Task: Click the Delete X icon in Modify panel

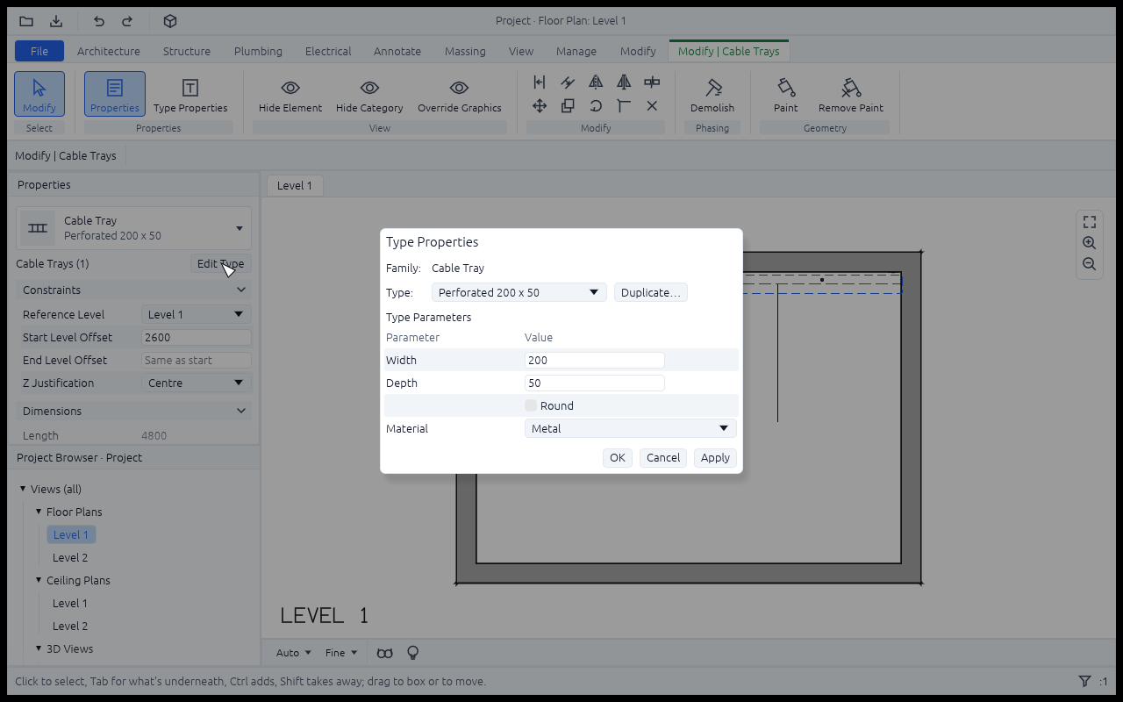Action: tap(652, 105)
